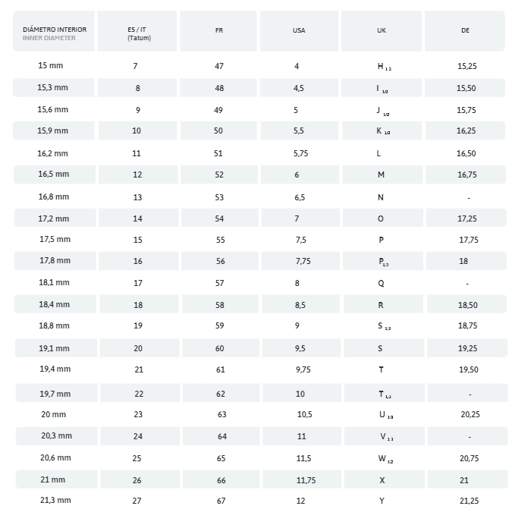Select the ES / IT (Tatum) header

click(x=137, y=33)
